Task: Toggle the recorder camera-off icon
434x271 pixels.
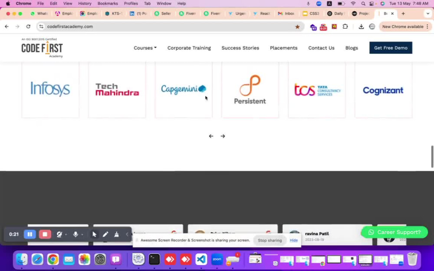Action: pyautogui.click(x=59, y=234)
